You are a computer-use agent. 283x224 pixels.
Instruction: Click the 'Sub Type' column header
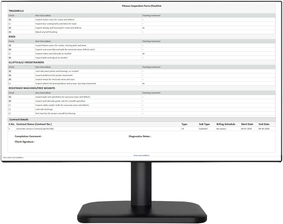tap(204, 124)
